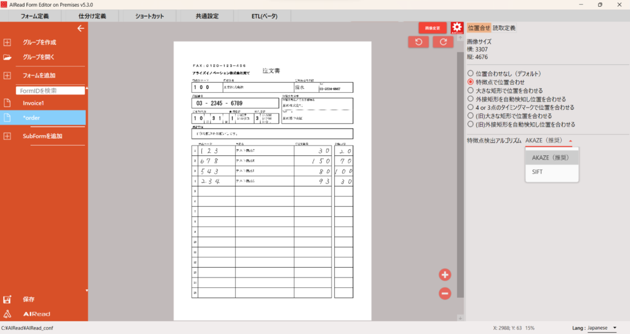Select 大きな矩形で位置を合わせる radio option
Viewport: 630px width, 334px height.
pos(471,90)
